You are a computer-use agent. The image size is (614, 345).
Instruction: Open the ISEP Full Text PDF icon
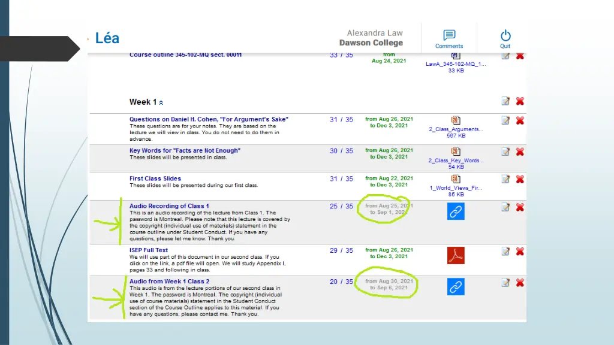click(x=456, y=255)
